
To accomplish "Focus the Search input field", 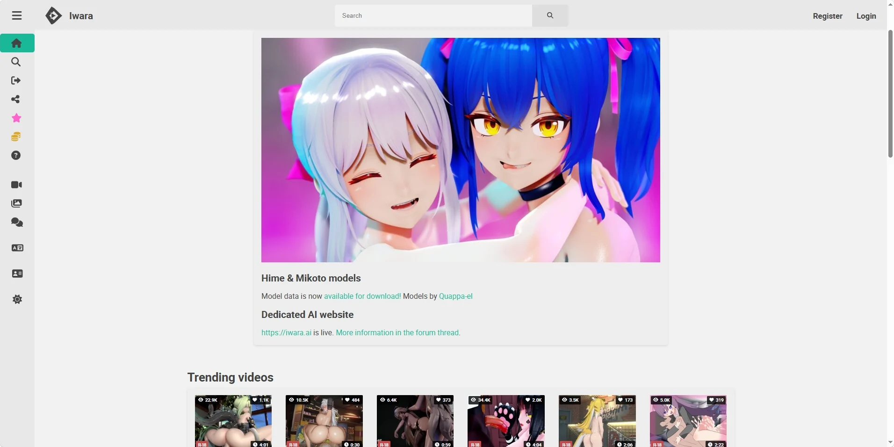I will [433, 15].
